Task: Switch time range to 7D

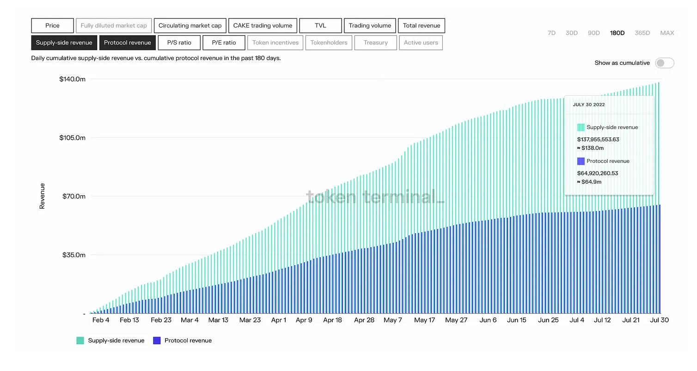Action: click(551, 33)
